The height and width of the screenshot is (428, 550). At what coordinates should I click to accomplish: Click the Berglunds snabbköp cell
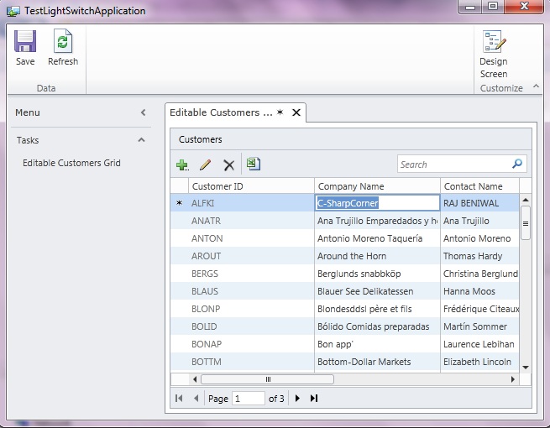pos(377,274)
